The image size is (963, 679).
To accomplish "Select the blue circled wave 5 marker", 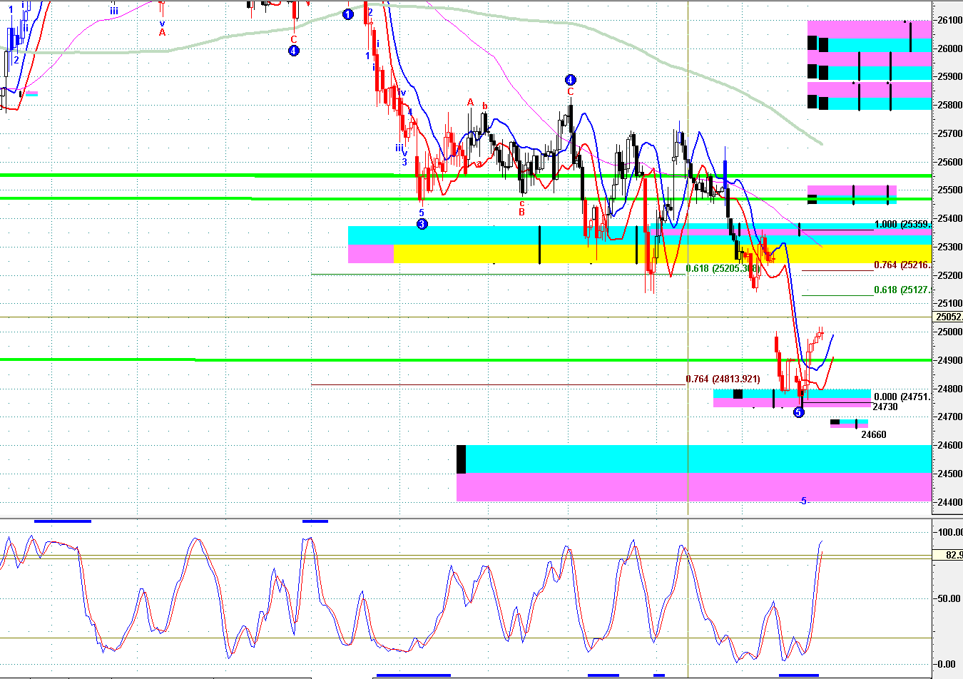I will [798, 412].
